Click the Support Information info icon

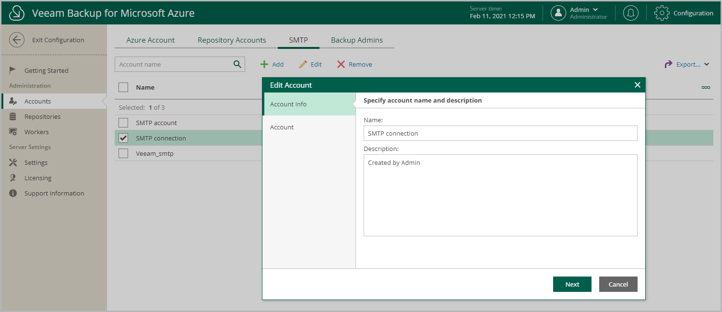(13, 193)
